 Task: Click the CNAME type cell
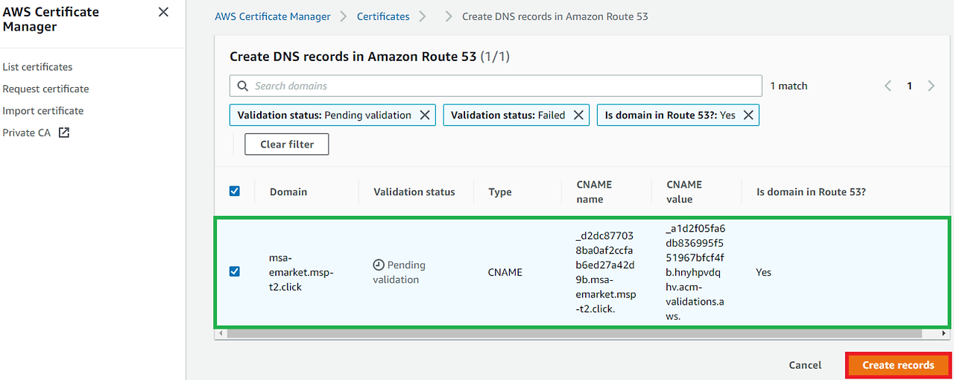point(505,273)
